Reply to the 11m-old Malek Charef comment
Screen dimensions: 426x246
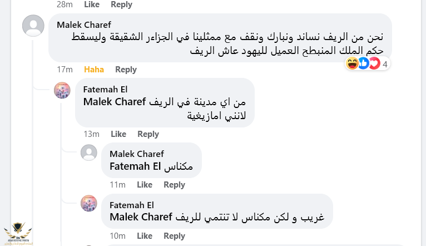(x=174, y=185)
